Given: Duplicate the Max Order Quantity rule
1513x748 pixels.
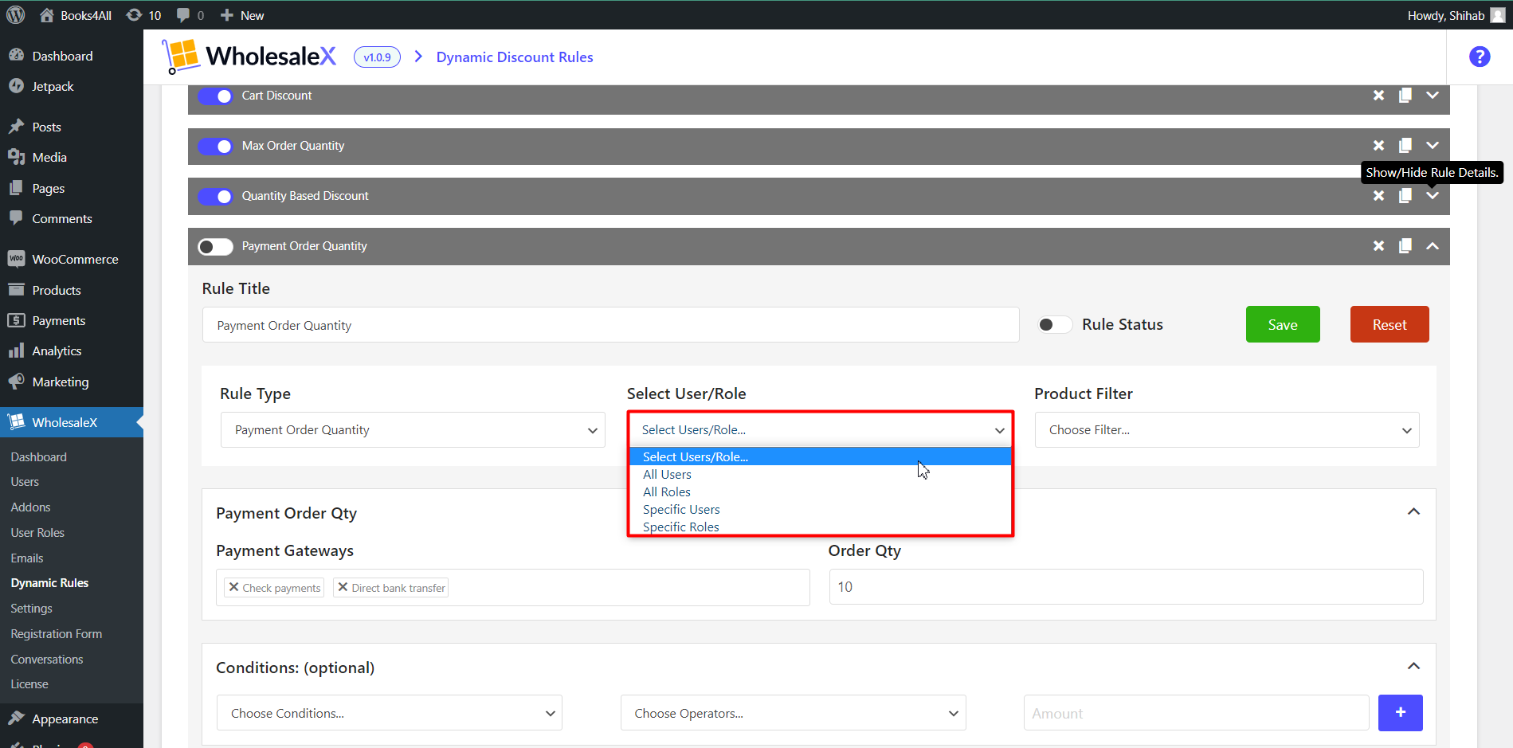Looking at the screenshot, I should [1405, 146].
